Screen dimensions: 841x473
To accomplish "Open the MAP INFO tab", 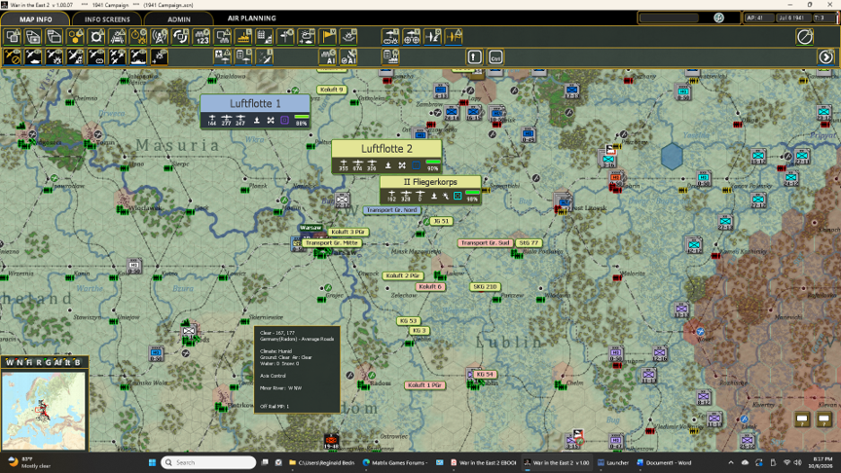I will [x=35, y=18].
